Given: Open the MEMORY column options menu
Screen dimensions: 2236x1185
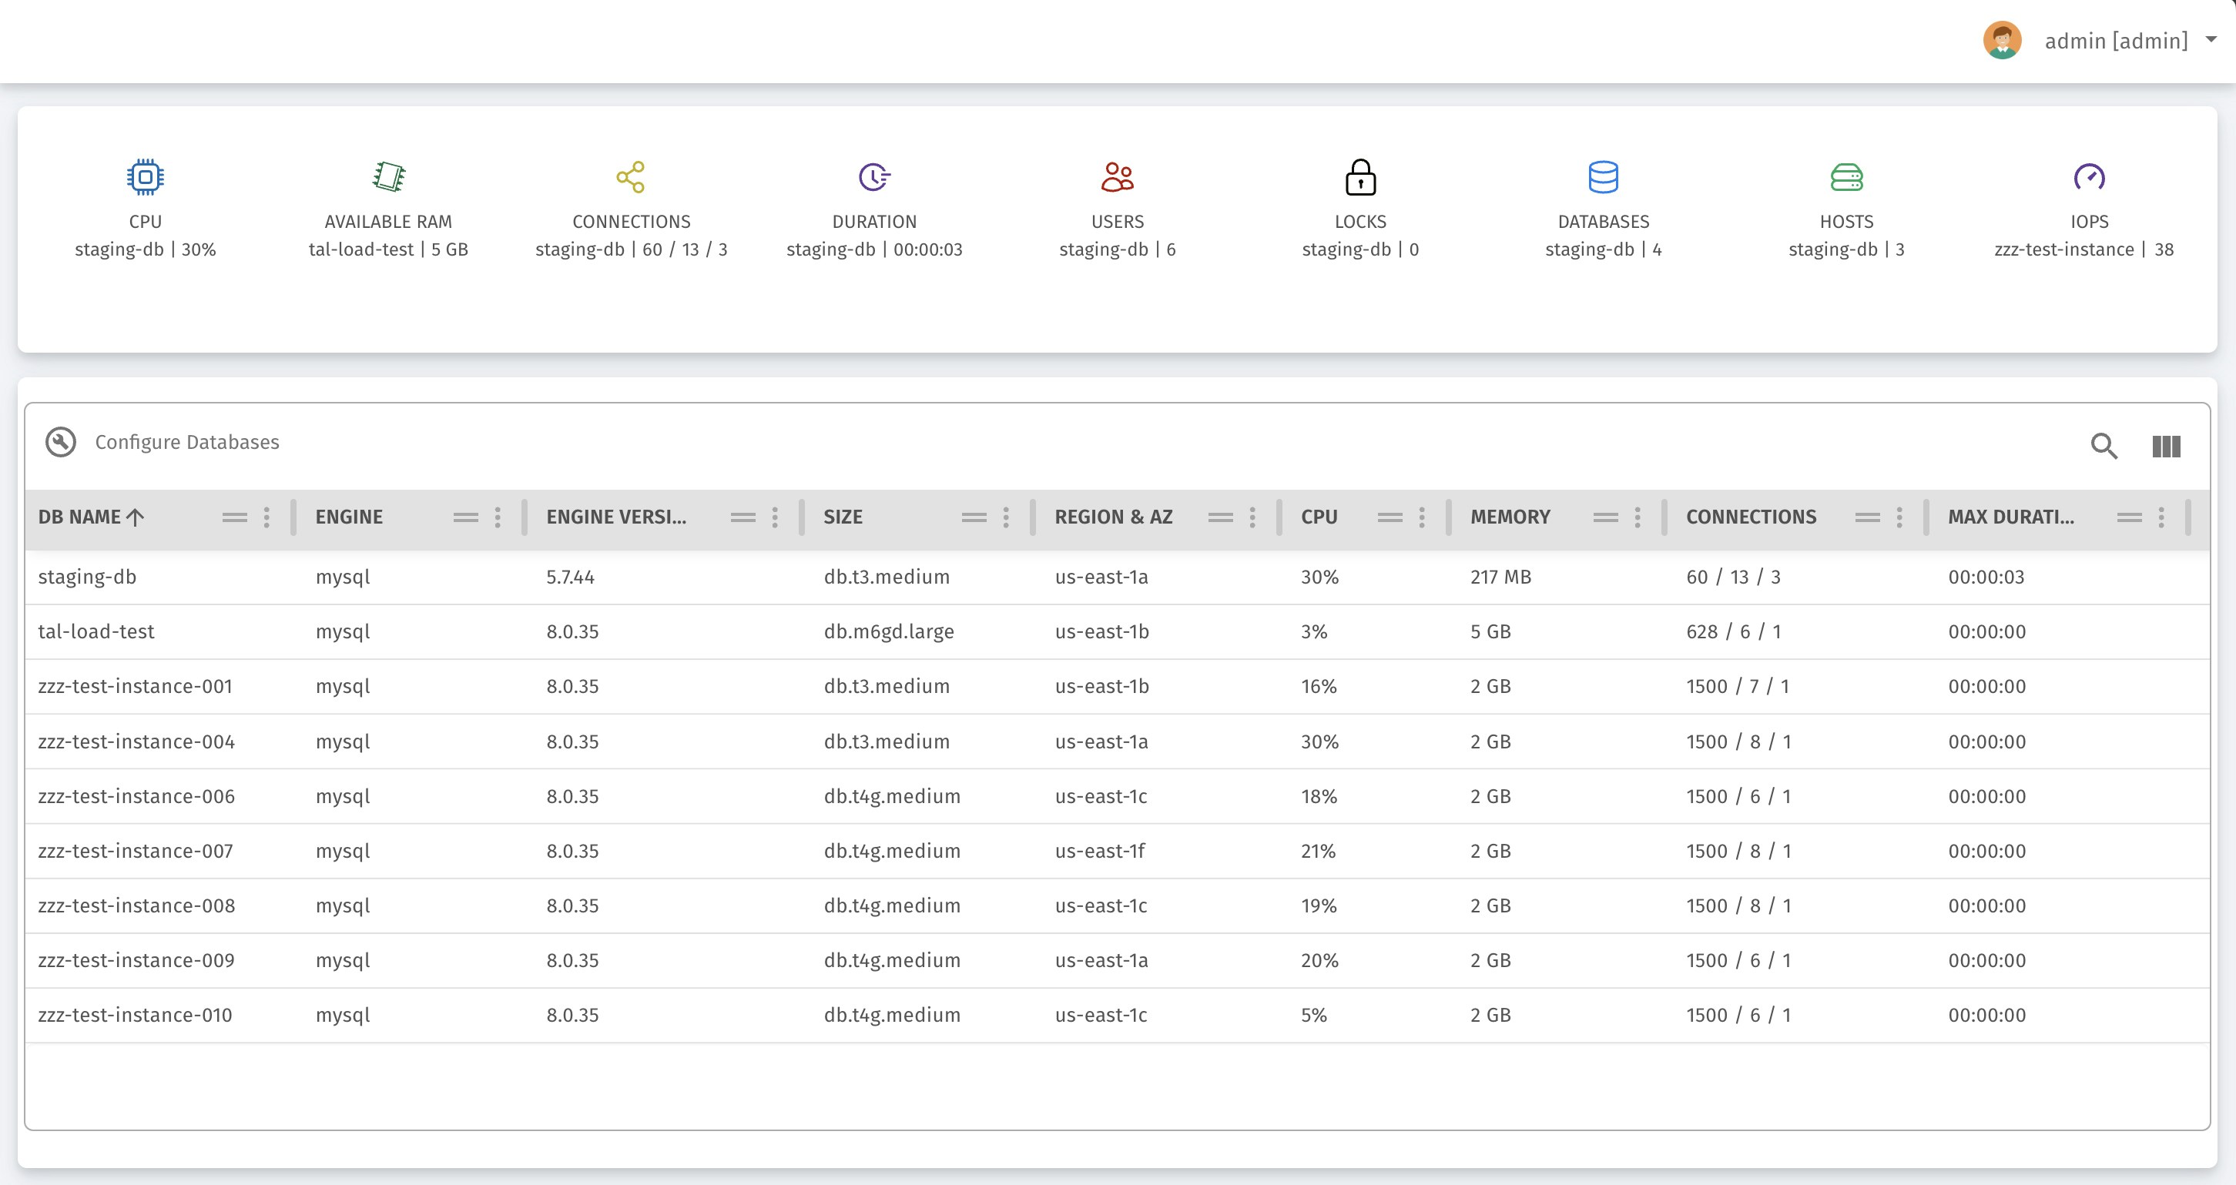Looking at the screenshot, I should coord(1637,518).
